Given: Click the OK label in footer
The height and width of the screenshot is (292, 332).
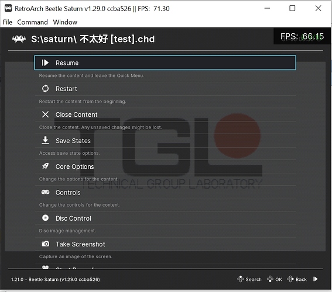Looking at the screenshot, I should click(279, 279).
